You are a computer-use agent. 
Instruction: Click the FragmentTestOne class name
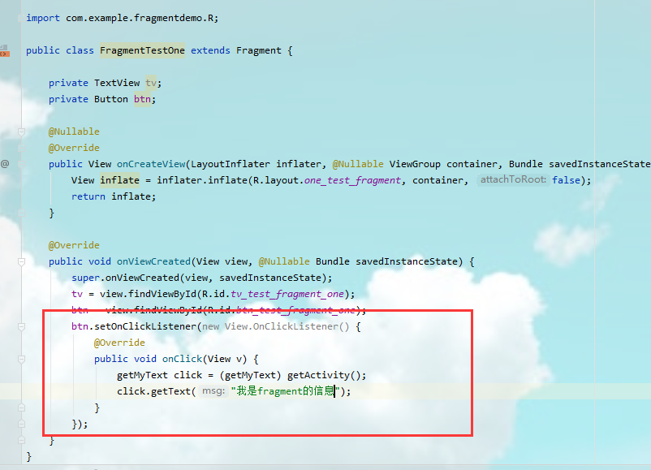coord(142,50)
